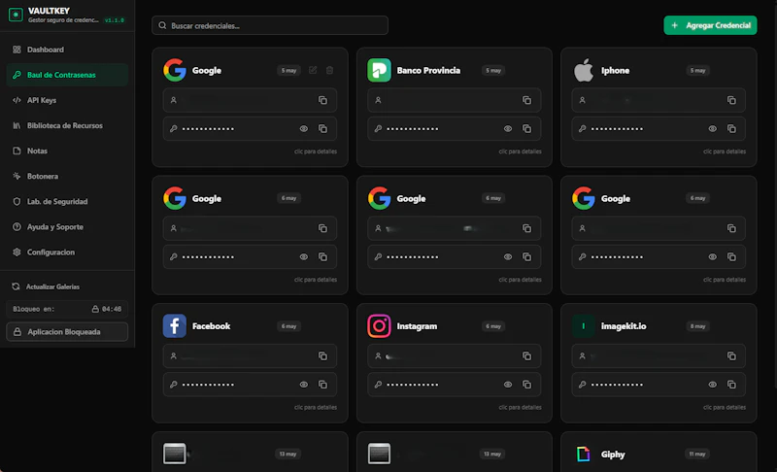Select Baul de Contrasenas in the sidebar
The image size is (777, 472).
(x=67, y=75)
